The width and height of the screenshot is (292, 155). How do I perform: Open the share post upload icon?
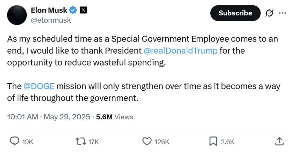click(279, 142)
